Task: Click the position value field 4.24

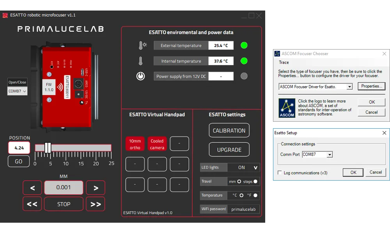Action: pos(19,148)
